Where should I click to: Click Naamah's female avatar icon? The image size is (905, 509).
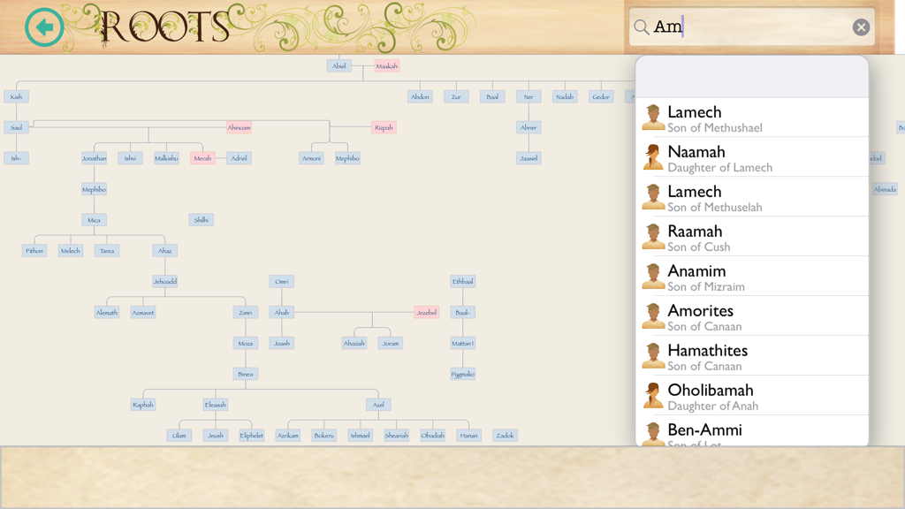(653, 156)
